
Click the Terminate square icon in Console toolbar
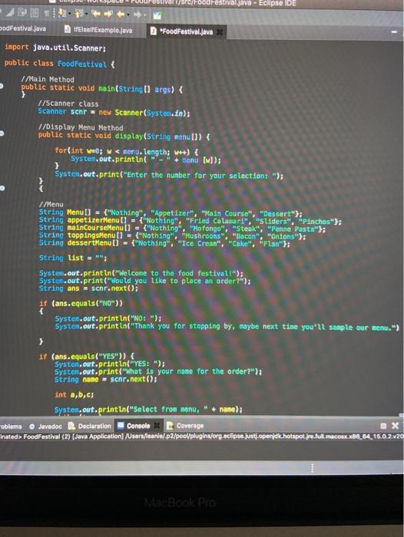[383, 426]
